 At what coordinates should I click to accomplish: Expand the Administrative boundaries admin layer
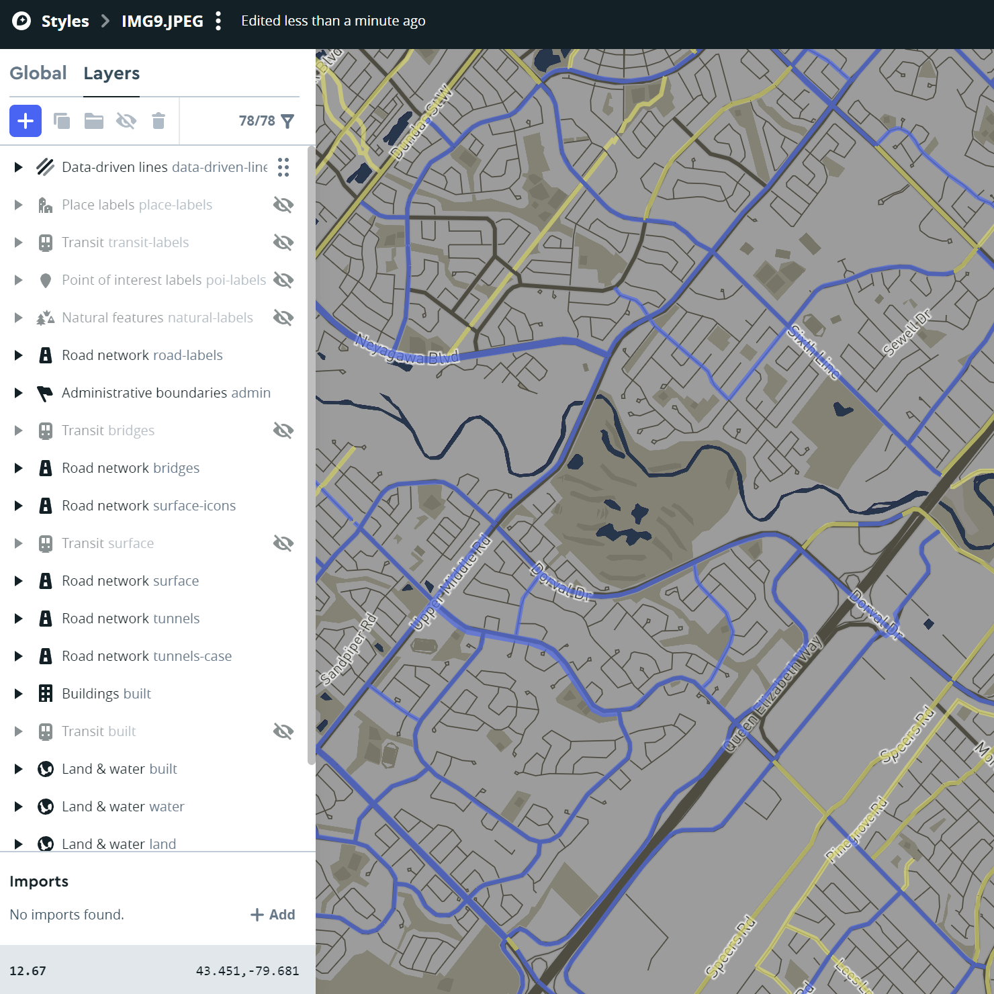[18, 393]
